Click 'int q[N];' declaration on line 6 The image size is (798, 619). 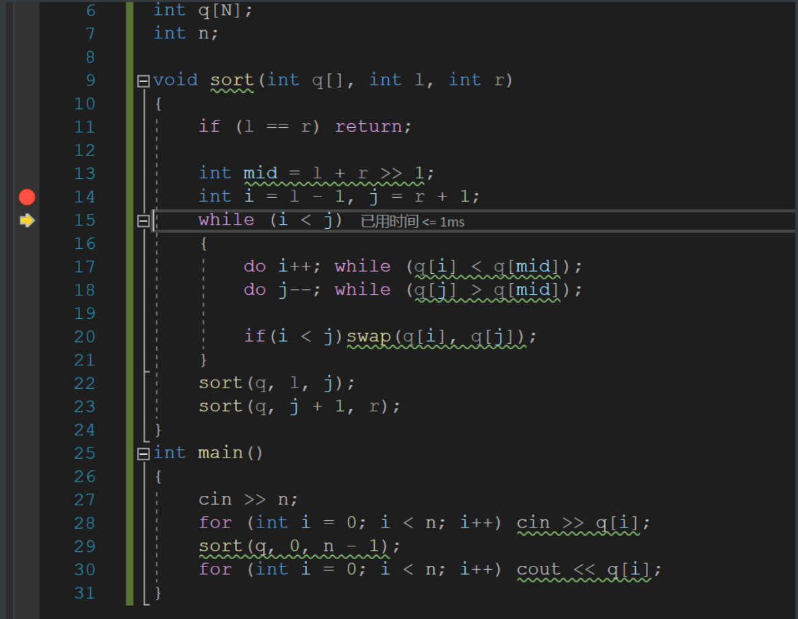(x=203, y=10)
